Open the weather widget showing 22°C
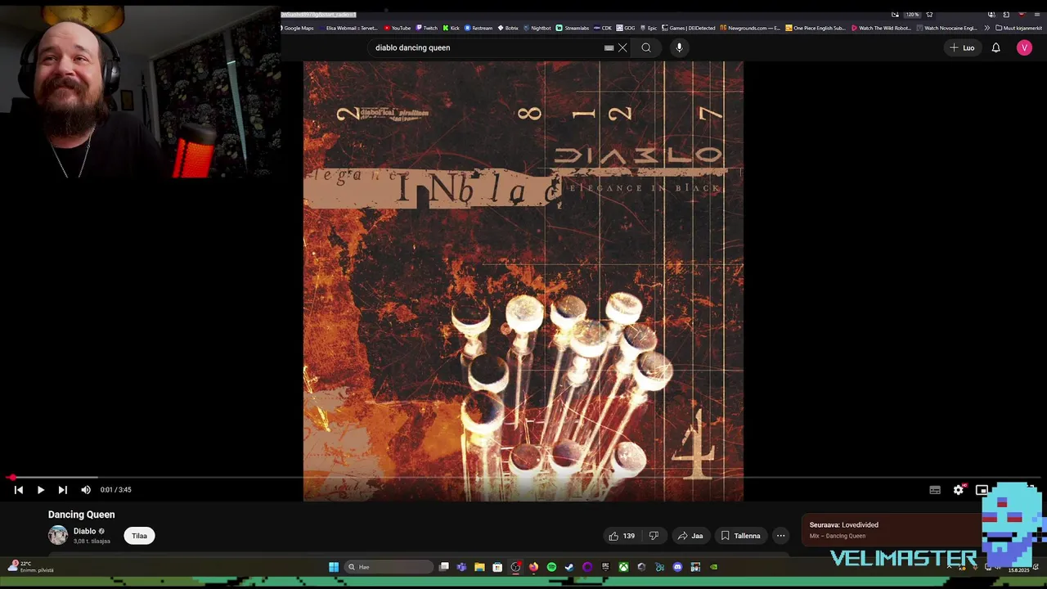Viewport: 1047px width, 589px height. pyautogui.click(x=31, y=566)
